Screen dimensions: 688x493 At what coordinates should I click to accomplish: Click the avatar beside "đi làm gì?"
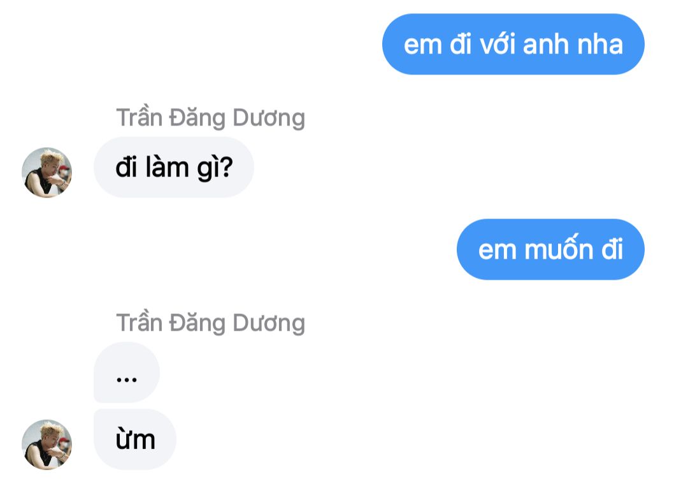(x=47, y=173)
